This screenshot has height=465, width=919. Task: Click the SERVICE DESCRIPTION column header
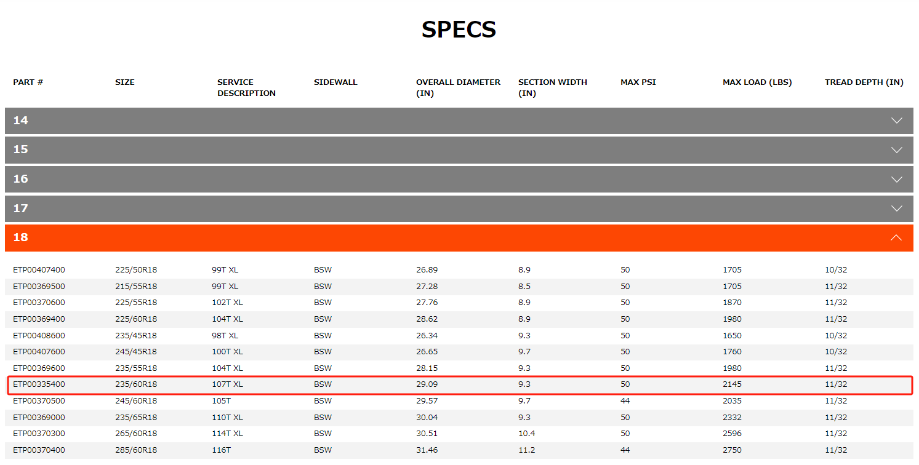pos(246,88)
